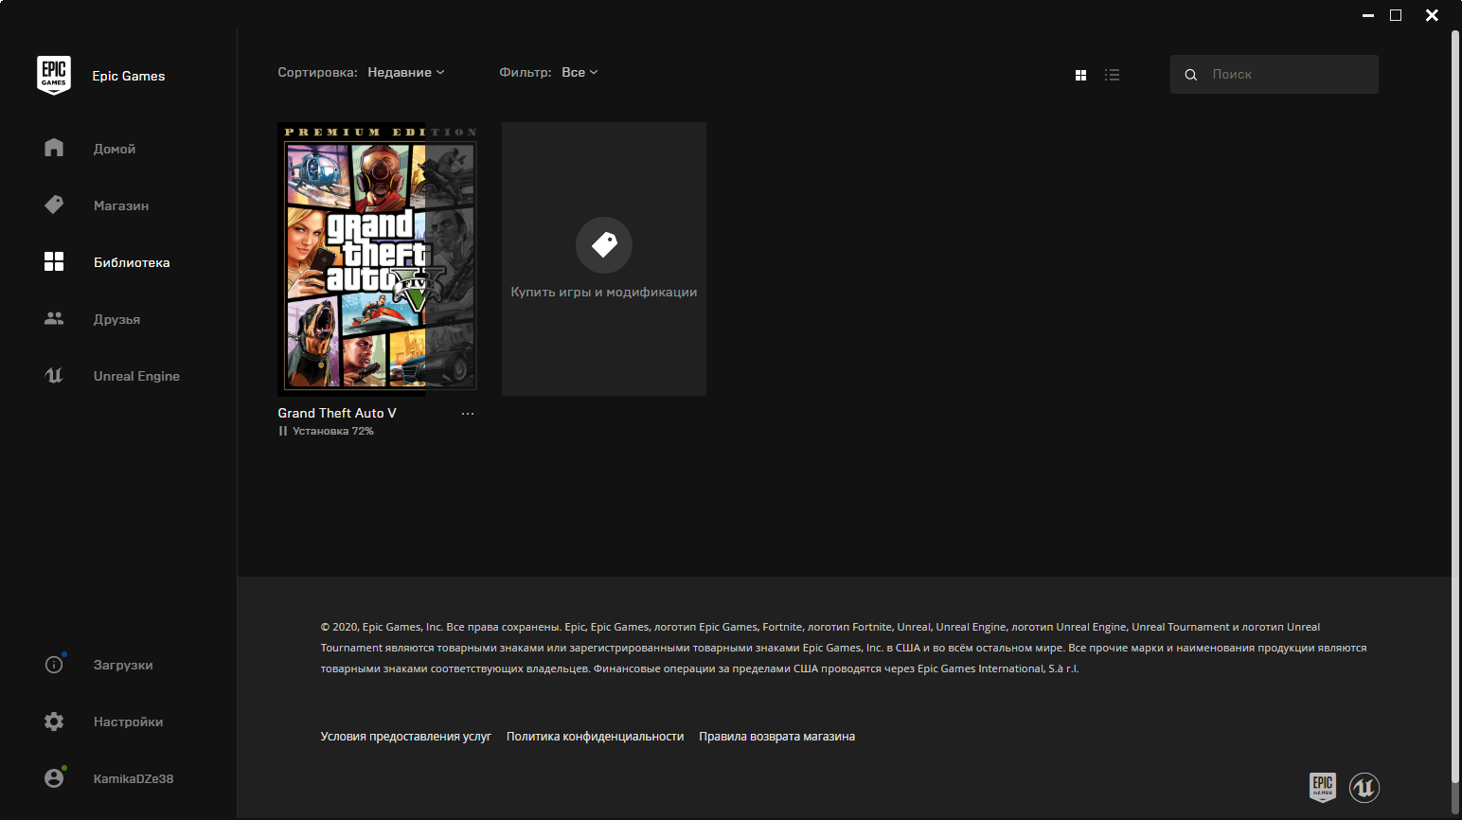Click the Home (Домой) house icon

[x=54, y=148]
